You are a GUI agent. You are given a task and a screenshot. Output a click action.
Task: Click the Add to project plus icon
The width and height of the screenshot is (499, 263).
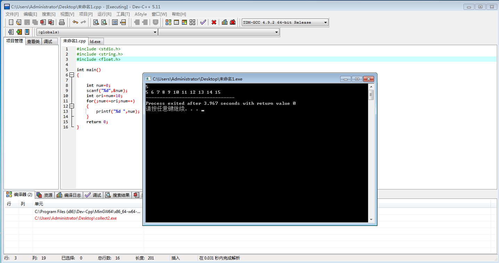pos(19,32)
